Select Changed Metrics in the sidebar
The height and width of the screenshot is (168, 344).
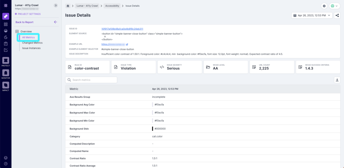[32, 43]
